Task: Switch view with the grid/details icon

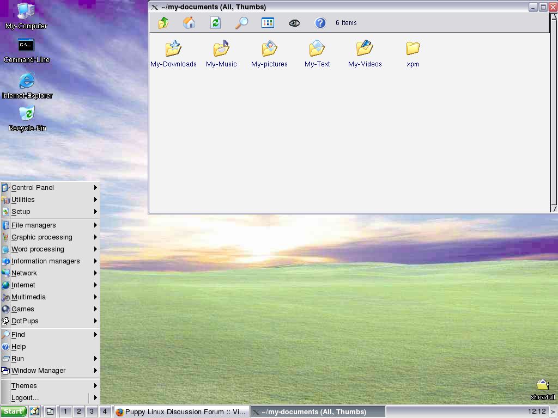Action: pyautogui.click(x=268, y=23)
